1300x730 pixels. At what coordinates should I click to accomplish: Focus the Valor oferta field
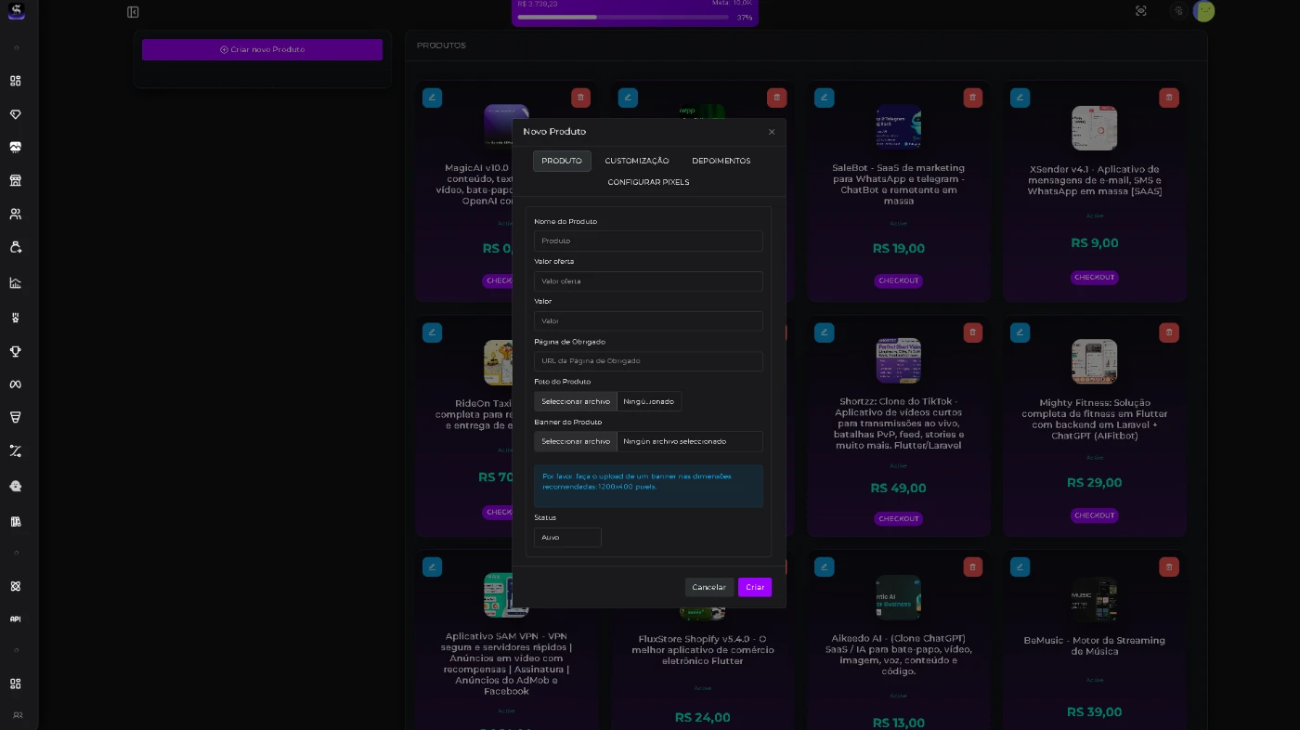pos(648,281)
